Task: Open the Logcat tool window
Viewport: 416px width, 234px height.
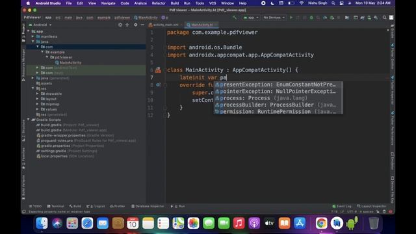Action: pyautogui.click(x=96, y=206)
